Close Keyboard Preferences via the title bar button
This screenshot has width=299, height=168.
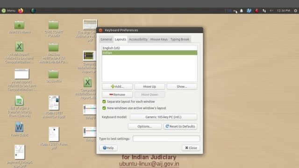click(x=100, y=30)
